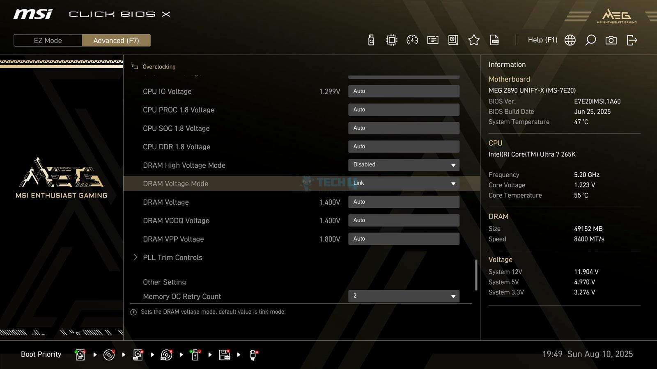Open Memory OC Retry Count dropdown
The image size is (657, 369).
(x=404, y=296)
